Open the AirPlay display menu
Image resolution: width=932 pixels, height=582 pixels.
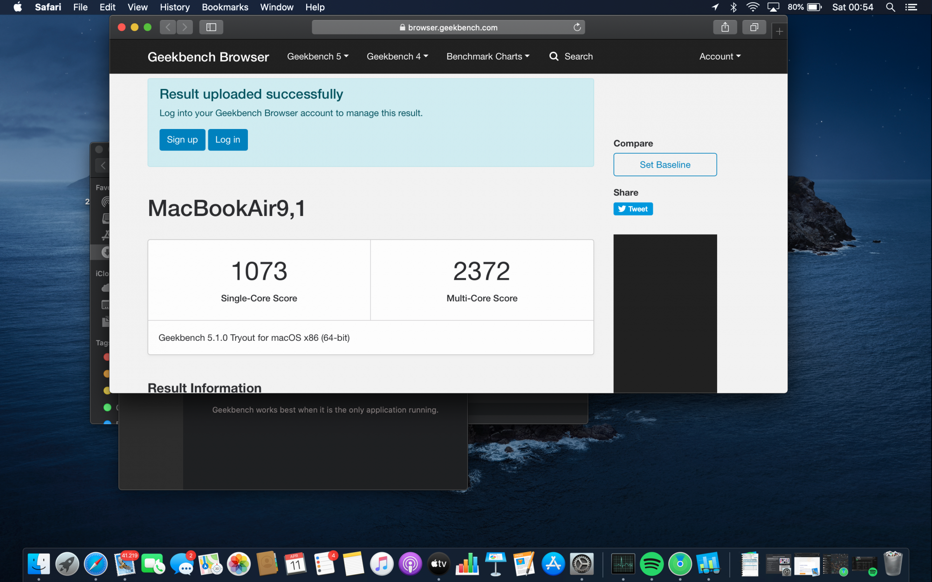tap(774, 7)
